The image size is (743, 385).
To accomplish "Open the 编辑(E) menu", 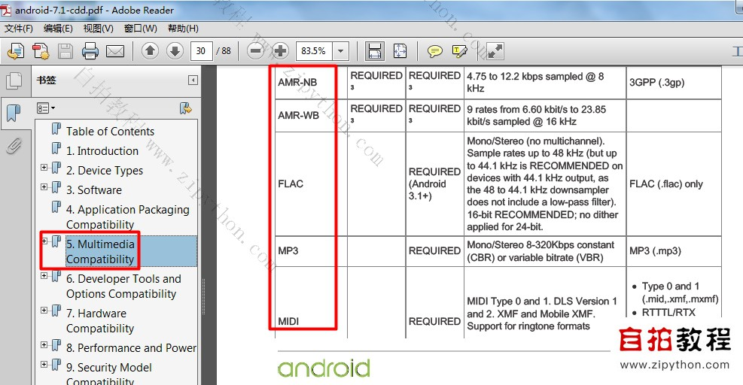I will point(58,29).
